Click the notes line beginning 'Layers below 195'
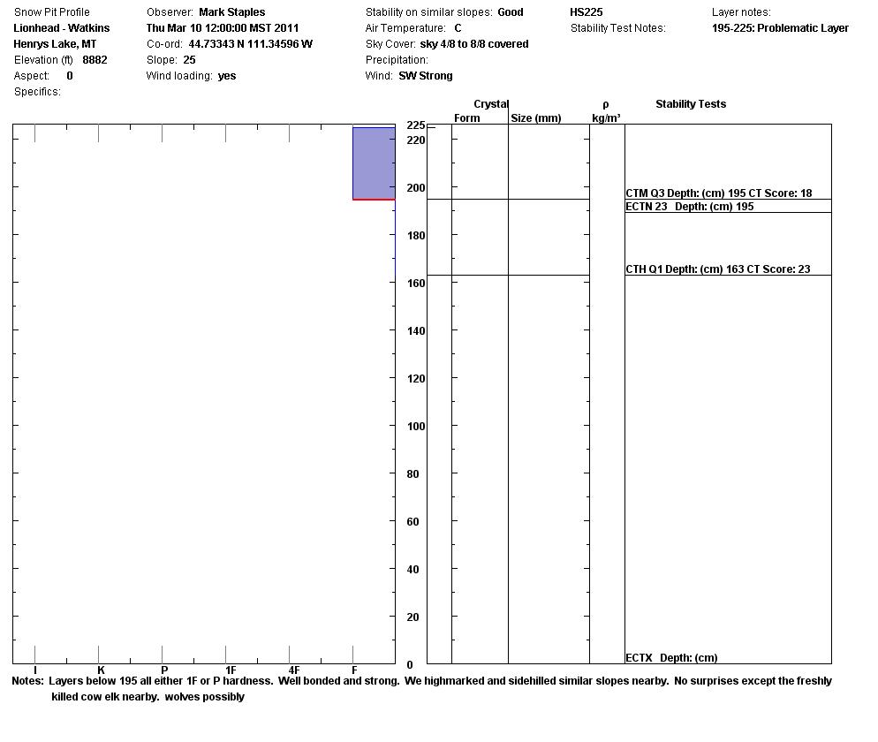The width and height of the screenshot is (878, 742). tap(440, 682)
